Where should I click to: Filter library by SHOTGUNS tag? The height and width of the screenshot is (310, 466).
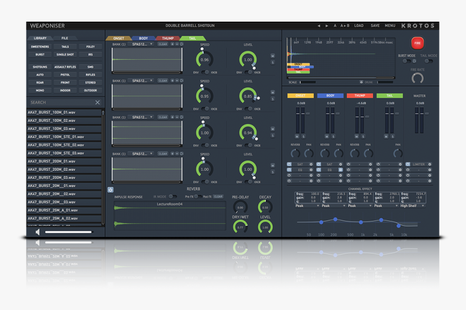(40, 67)
